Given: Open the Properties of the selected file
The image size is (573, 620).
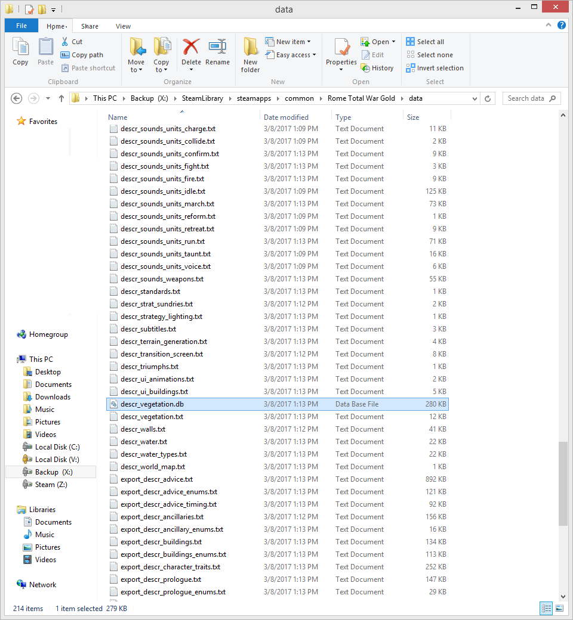Looking at the screenshot, I should coord(341,54).
